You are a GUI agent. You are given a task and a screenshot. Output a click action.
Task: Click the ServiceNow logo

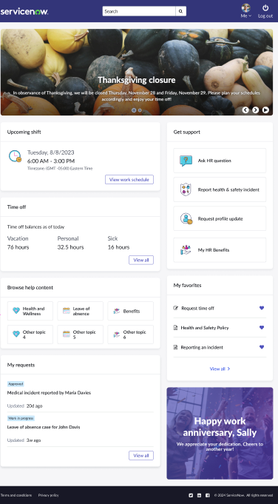24,12
